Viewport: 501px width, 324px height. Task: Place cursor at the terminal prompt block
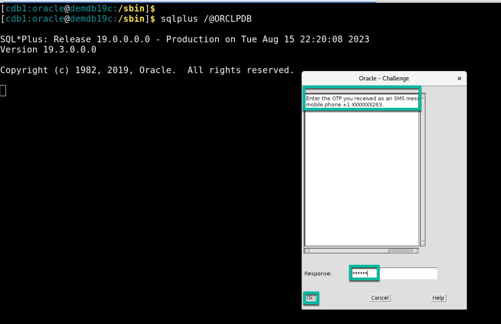[x=3, y=91]
